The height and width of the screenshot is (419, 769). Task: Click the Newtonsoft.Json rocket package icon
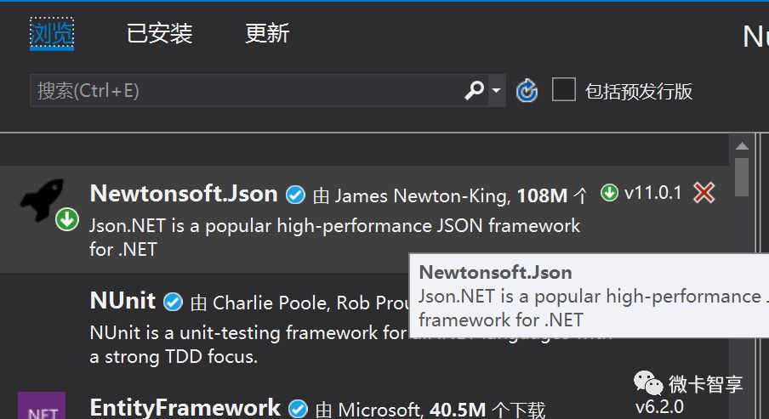43,200
